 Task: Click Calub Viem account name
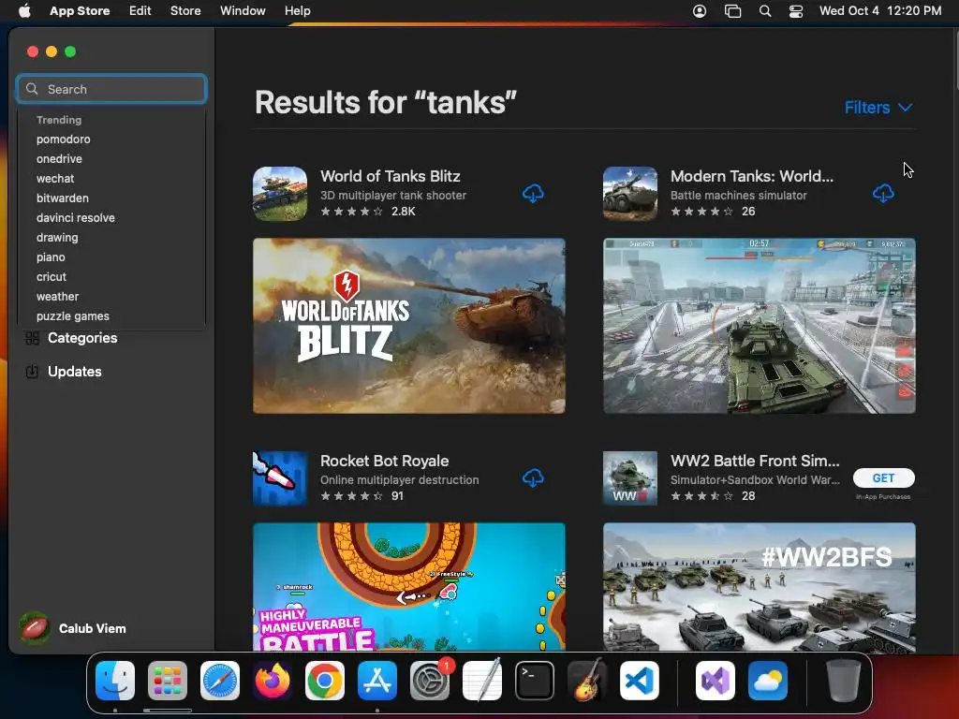tap(93, 628)
